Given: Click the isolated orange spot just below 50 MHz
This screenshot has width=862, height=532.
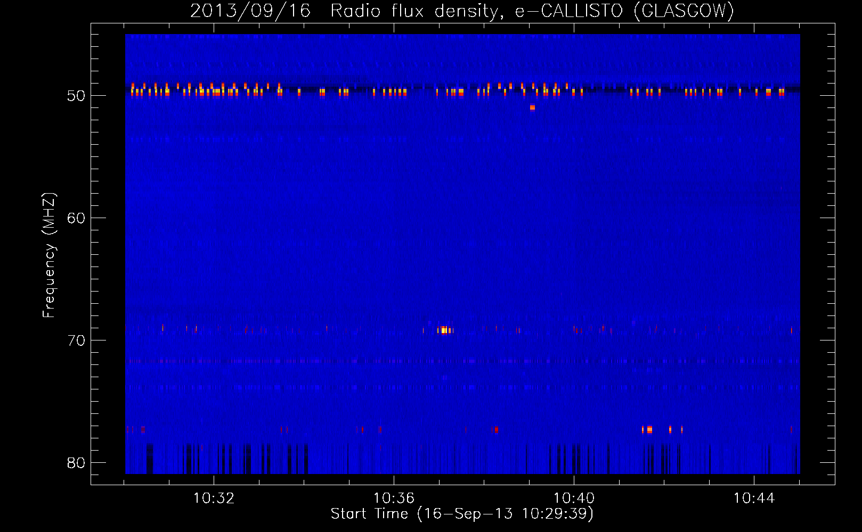Looking at the screenshot, I should (532, 107).
